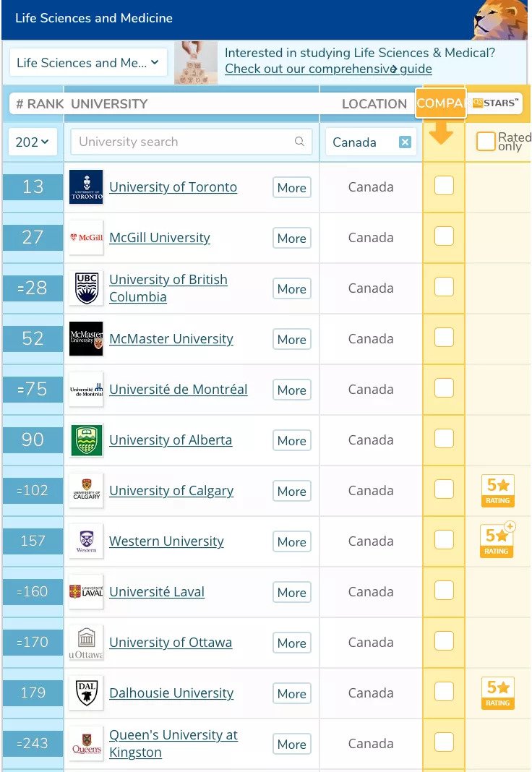532x772 pixels.
Task: Tick compare checkbox for University of Alberta
Action: tap(444, 439)
